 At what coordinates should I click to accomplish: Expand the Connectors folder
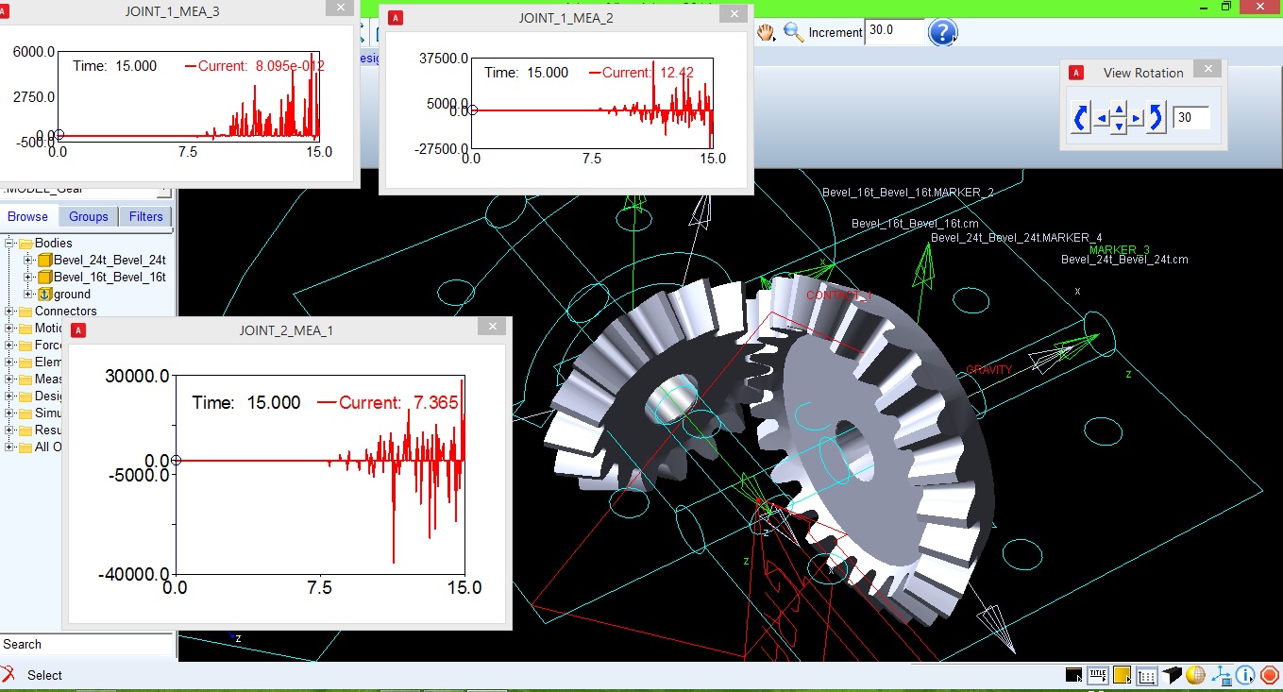pyautogui.click(x=10, y=311)
